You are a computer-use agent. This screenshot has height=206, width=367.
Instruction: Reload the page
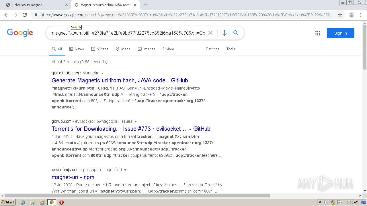pyautogui.click(x=25, y=15)
